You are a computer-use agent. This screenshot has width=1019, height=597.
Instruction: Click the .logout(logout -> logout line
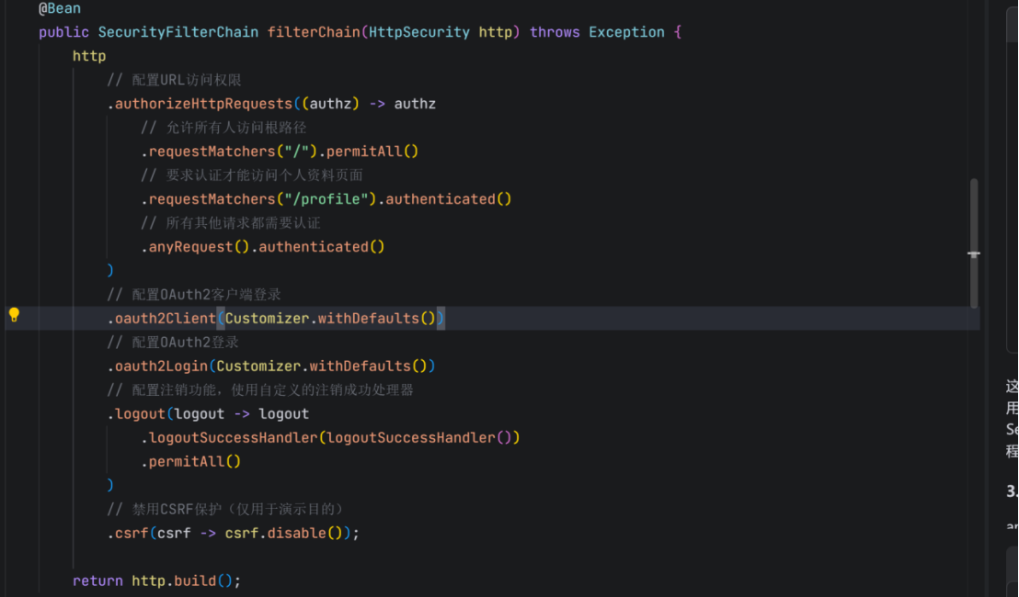(208, 414)
